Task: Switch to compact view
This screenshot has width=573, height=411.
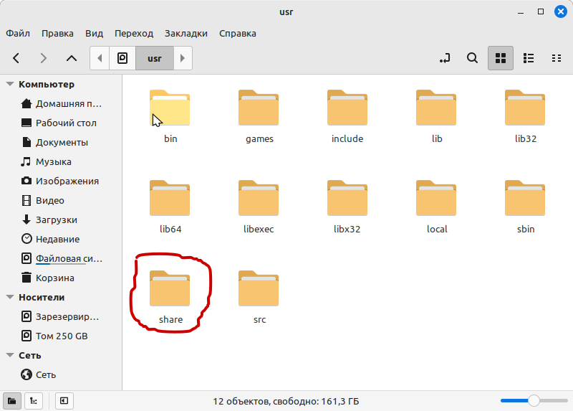Action: pyautogui.click(x=557, y=58)
